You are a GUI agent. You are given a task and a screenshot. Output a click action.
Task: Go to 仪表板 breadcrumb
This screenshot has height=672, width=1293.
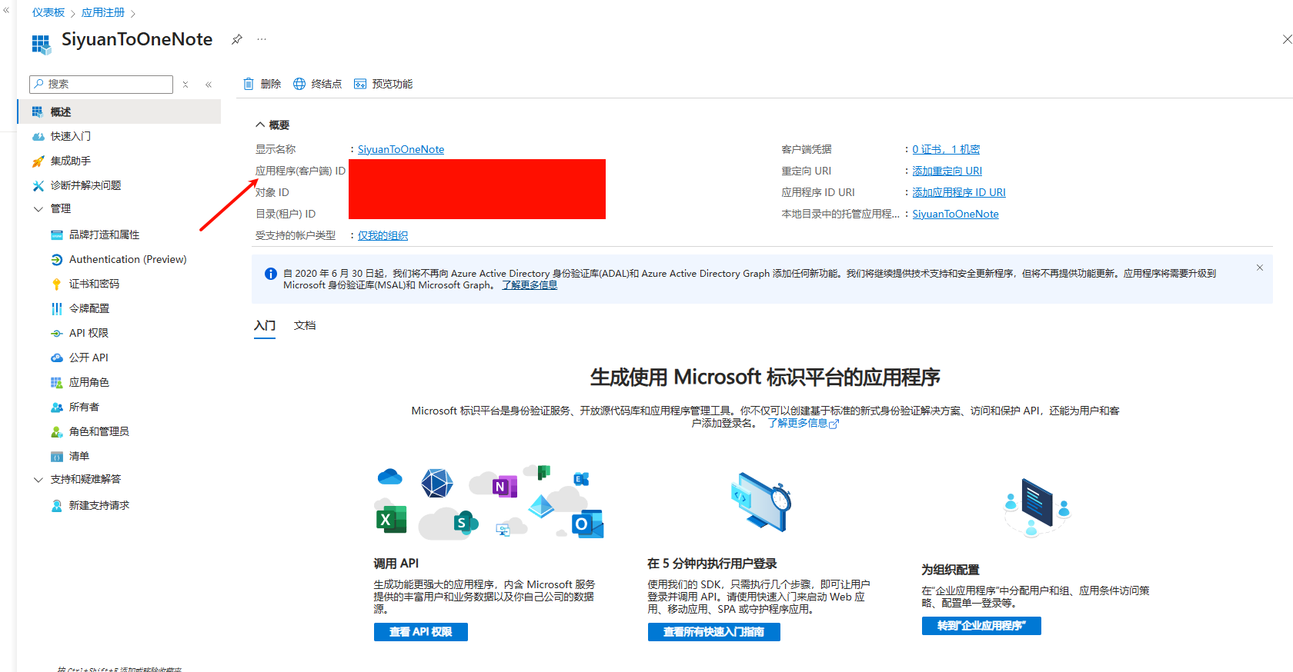48,13
